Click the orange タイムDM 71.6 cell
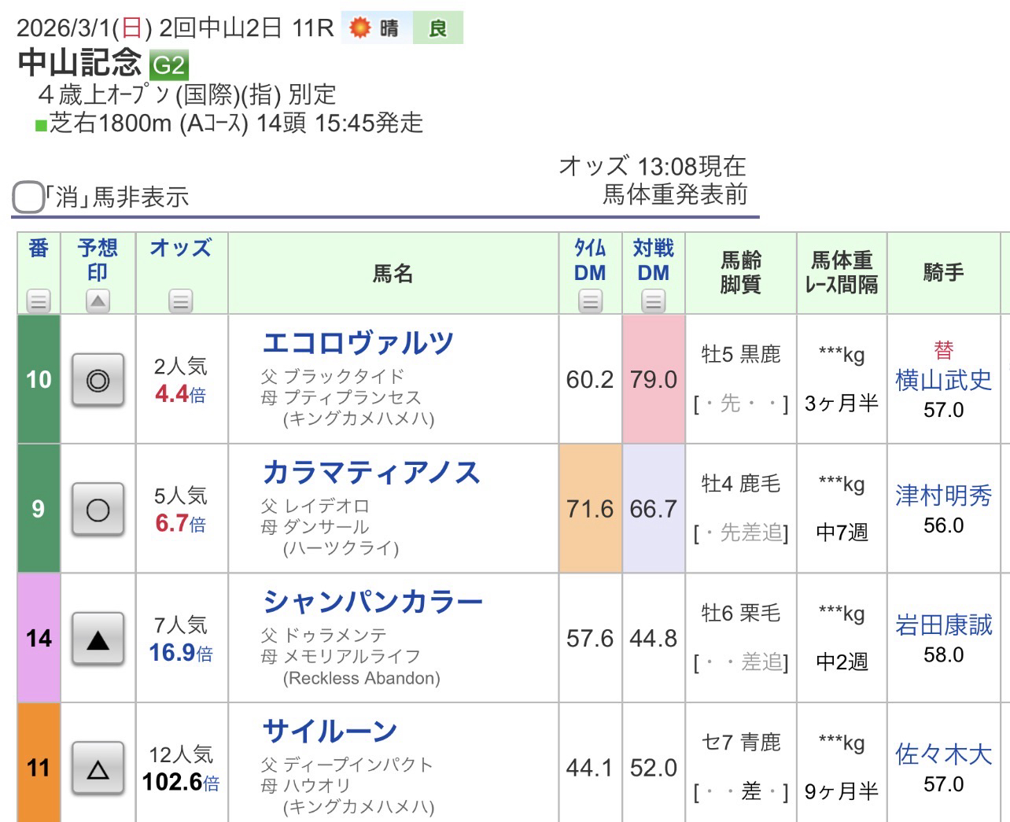 click(x=590, y=509)
